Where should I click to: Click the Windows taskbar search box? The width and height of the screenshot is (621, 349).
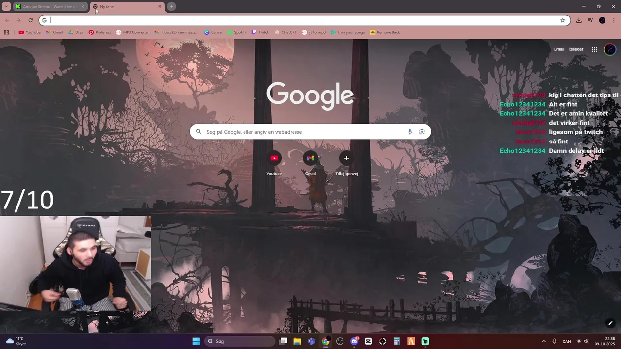[240, 341]
